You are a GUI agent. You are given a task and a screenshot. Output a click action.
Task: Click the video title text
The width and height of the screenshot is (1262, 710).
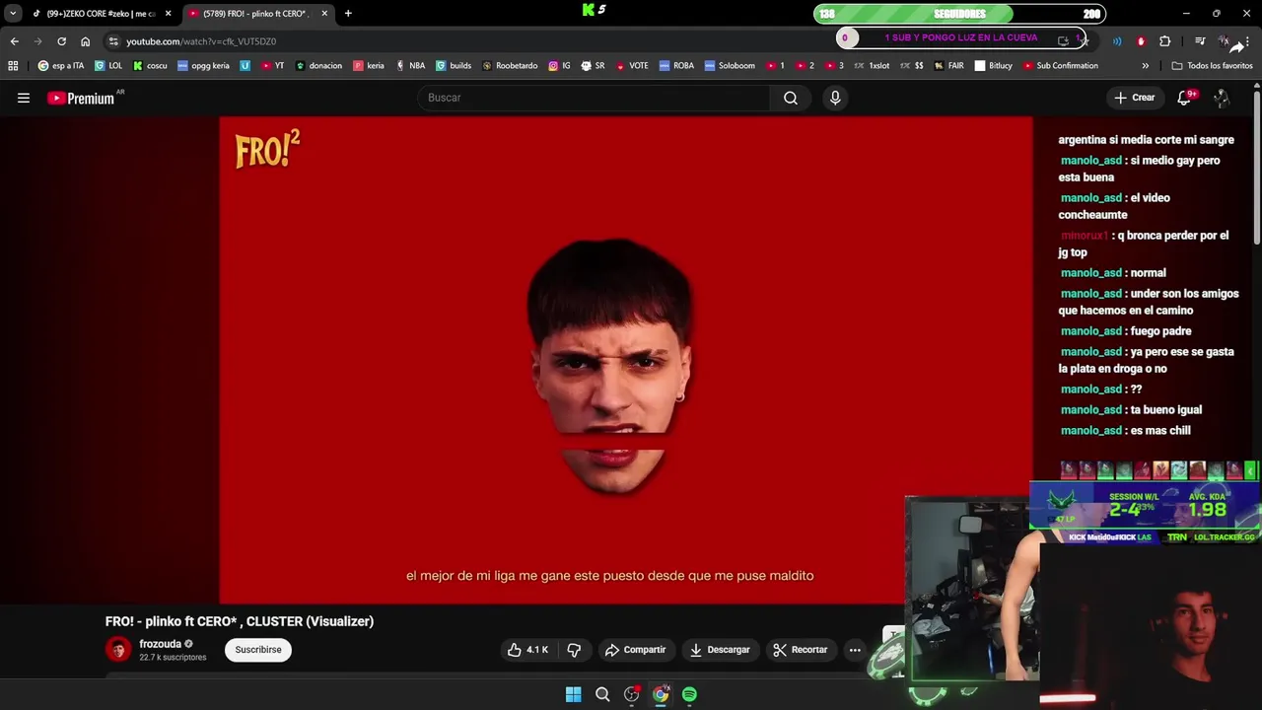pyautogui.click(x=240, y=621)
